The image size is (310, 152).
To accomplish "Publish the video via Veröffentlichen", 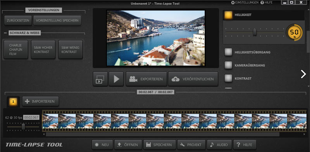I will click(193, 79).
